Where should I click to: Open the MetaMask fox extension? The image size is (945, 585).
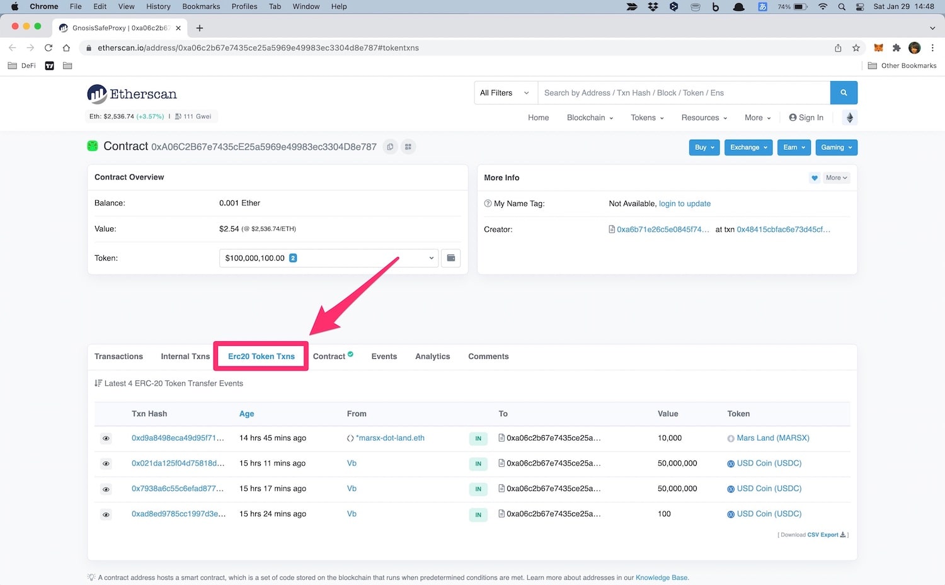coord(878,48)
